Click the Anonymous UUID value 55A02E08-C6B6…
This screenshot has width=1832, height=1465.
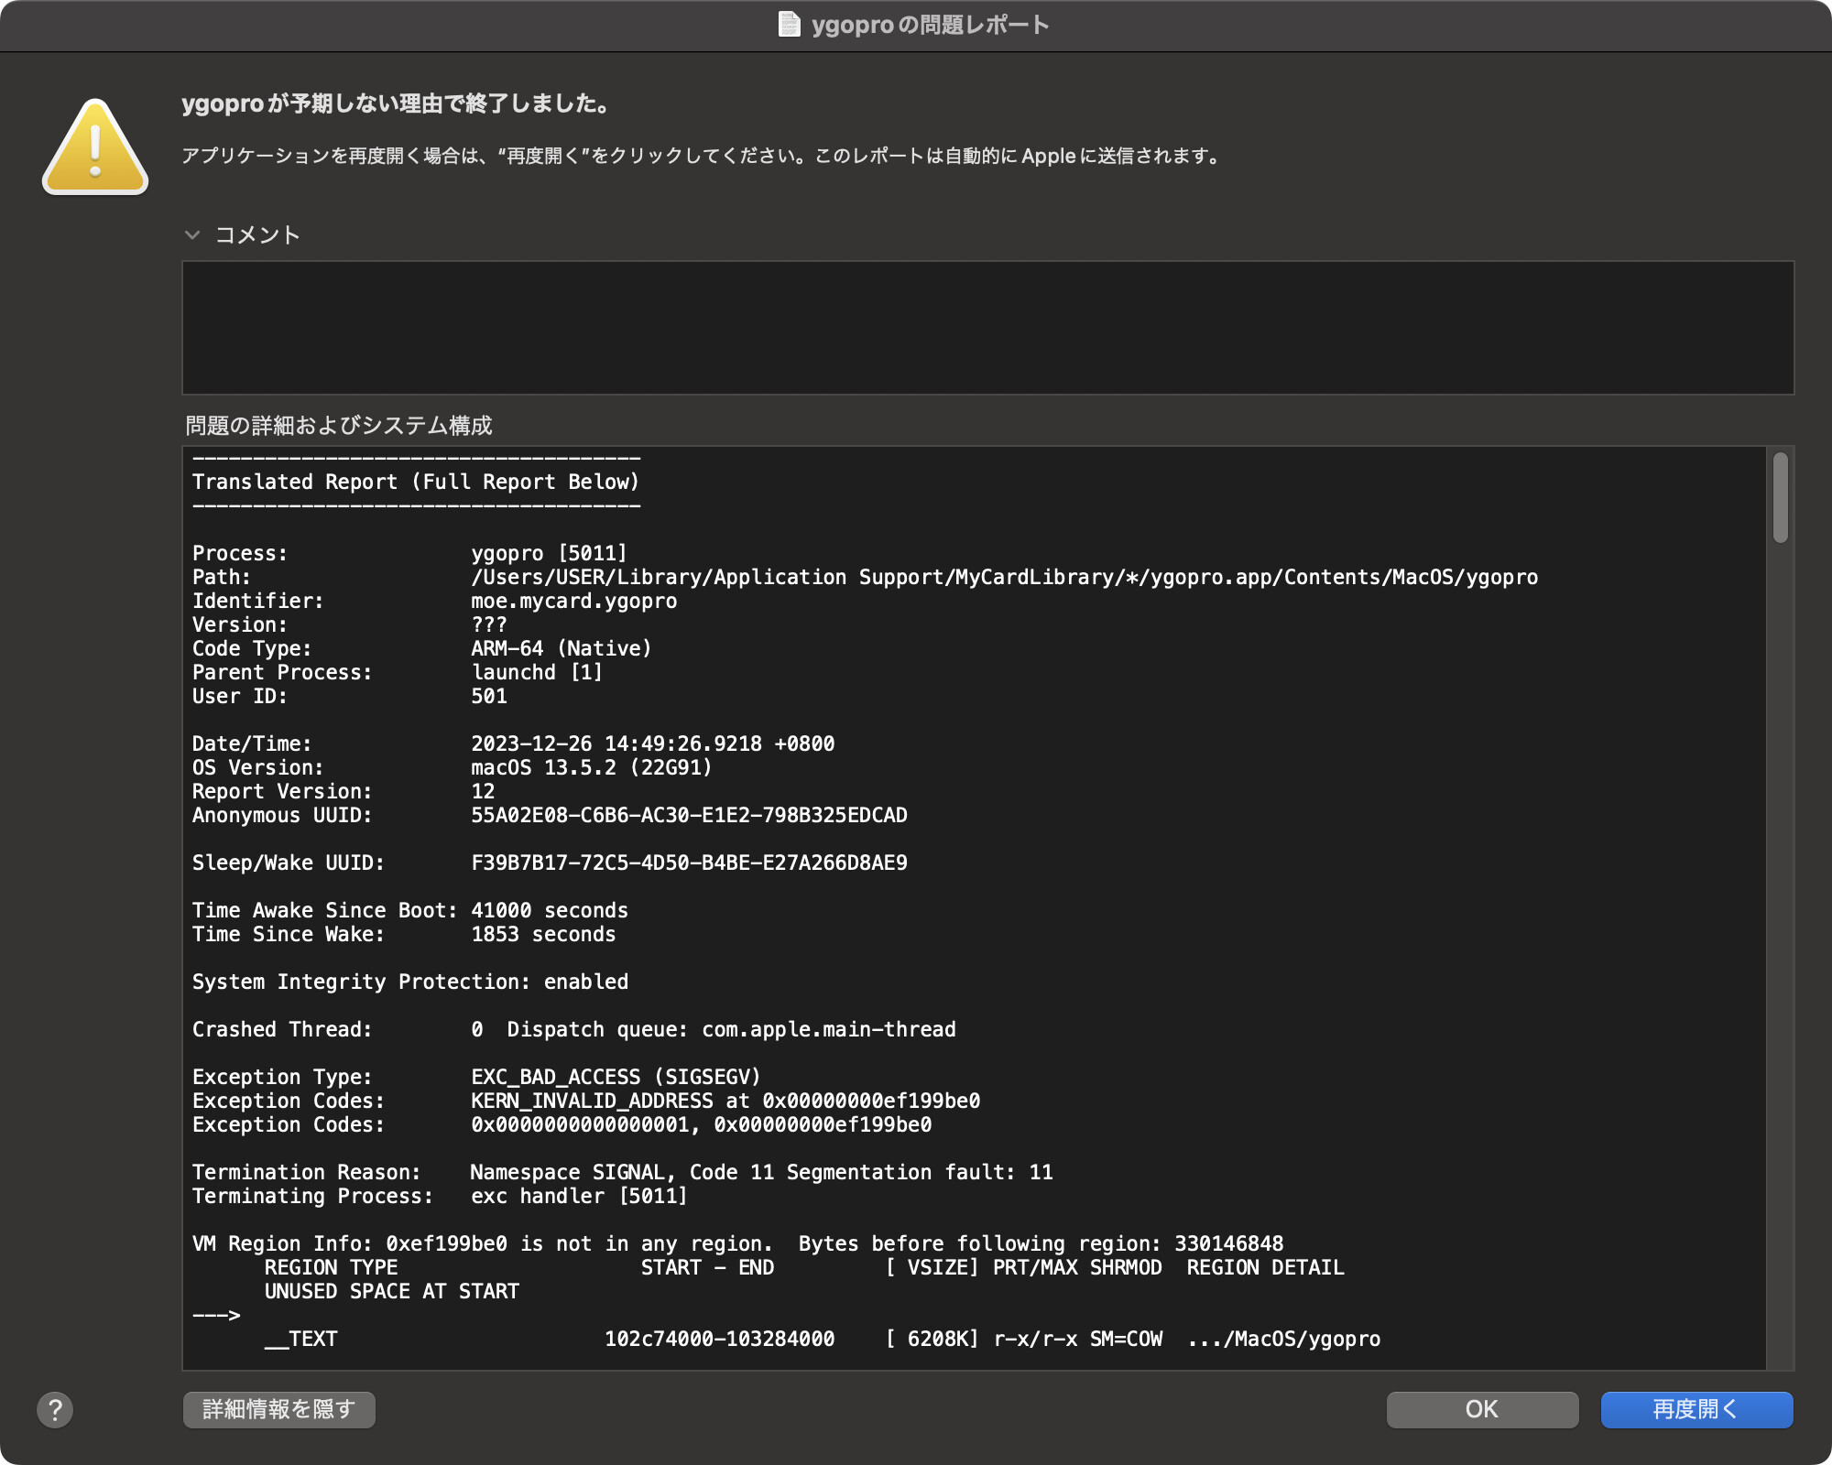(689, 815)
